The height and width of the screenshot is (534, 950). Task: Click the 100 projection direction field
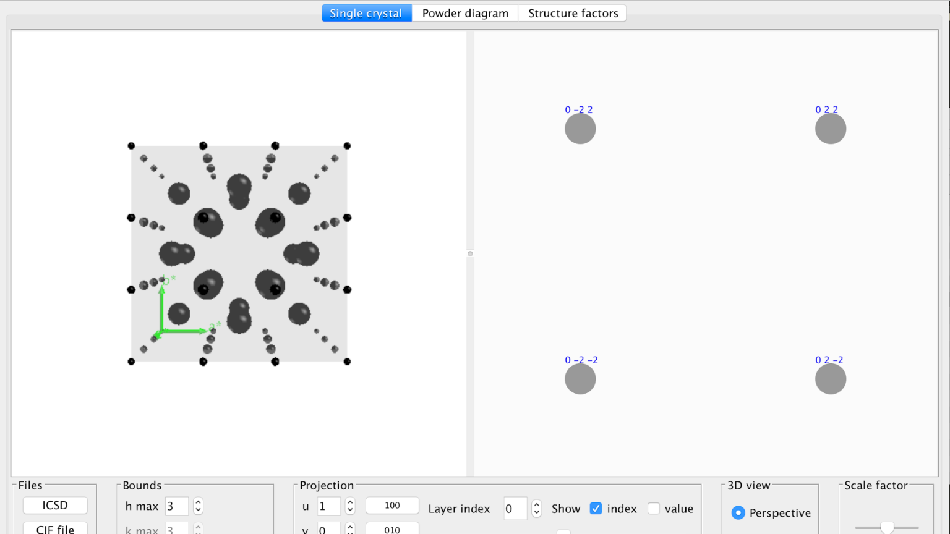click(x=392, y=506)
